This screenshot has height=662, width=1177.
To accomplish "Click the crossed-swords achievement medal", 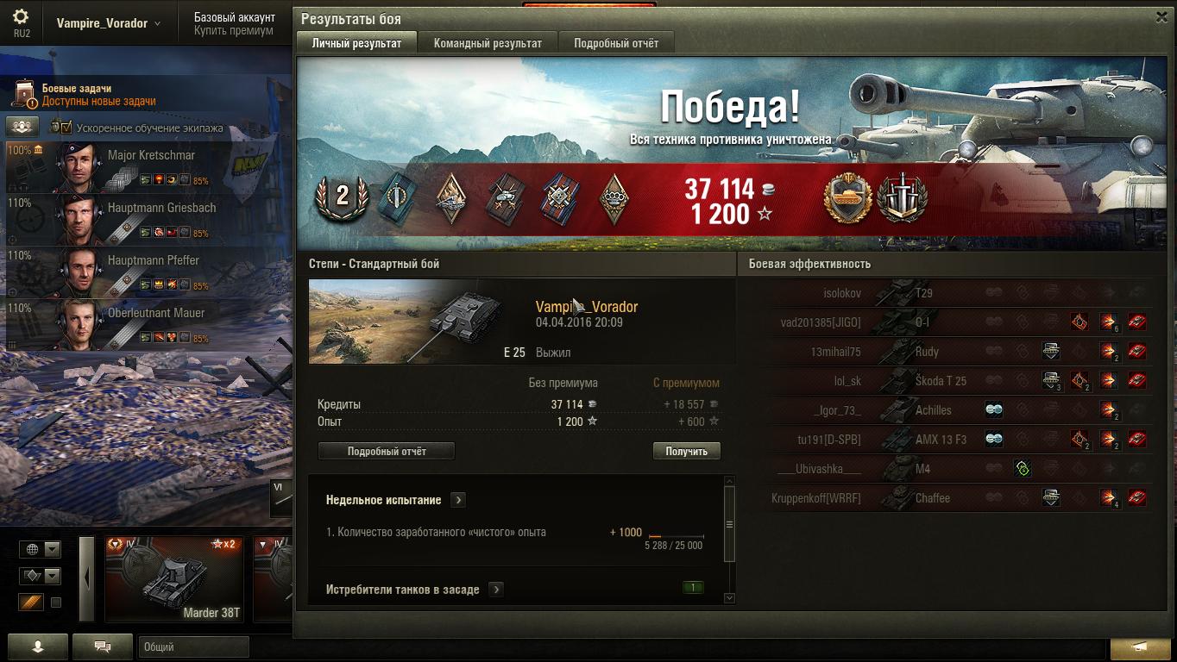I will 901,198.
